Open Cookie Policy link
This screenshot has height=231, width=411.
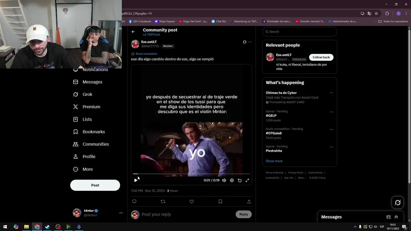[x=315, y=173]
